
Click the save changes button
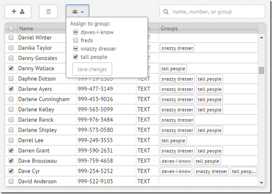point(92,69)
